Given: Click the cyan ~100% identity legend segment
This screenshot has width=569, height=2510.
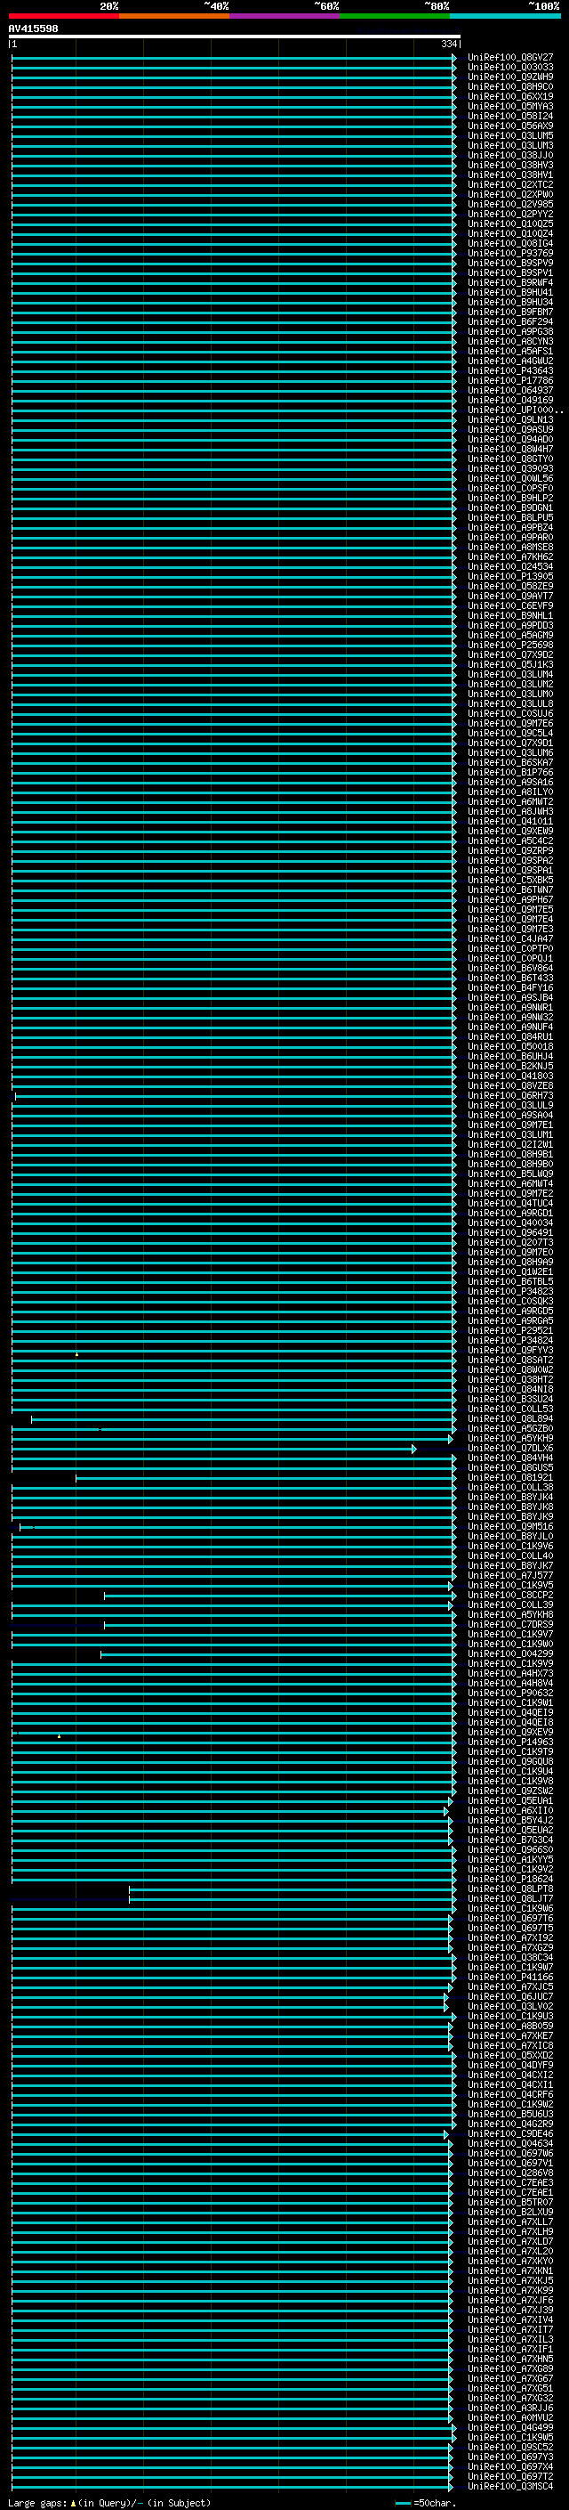Looking at the screenshot, I should pyautogui.click(x=505, y=16).
